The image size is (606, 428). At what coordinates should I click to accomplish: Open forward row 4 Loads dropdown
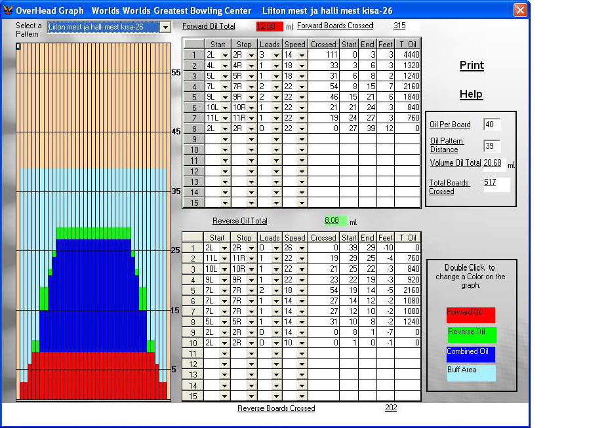pyautogui.click(x=277, y=87)
